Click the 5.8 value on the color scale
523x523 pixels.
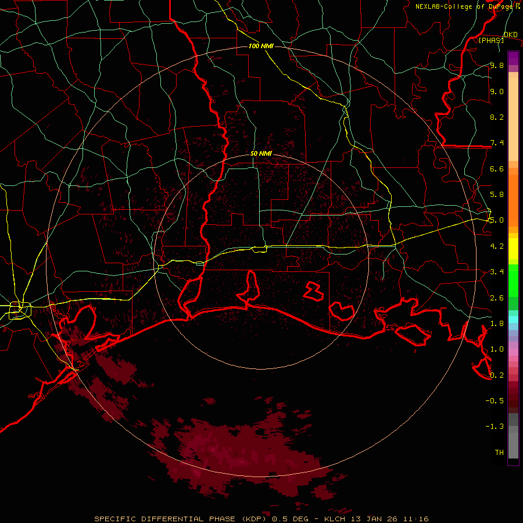tap(497, 195)
